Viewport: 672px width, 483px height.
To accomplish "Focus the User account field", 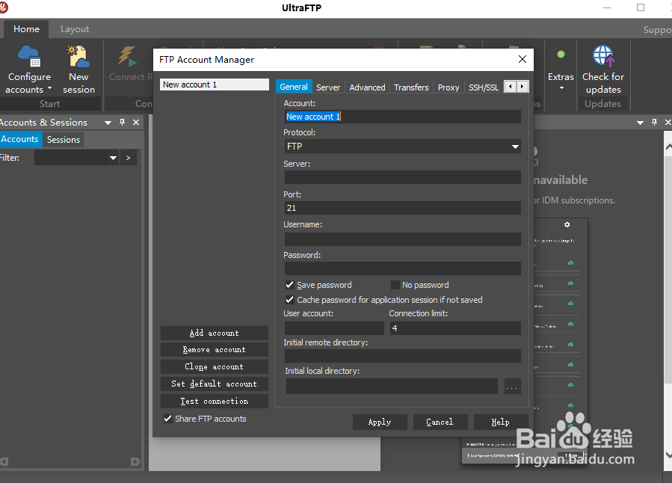I will click(x=334, y=328).
